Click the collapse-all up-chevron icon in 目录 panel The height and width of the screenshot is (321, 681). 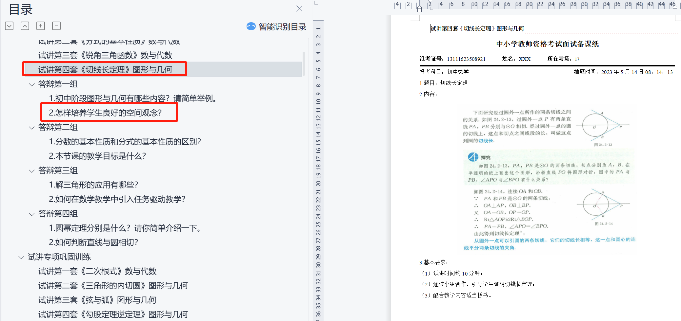[x=25, y=26]
